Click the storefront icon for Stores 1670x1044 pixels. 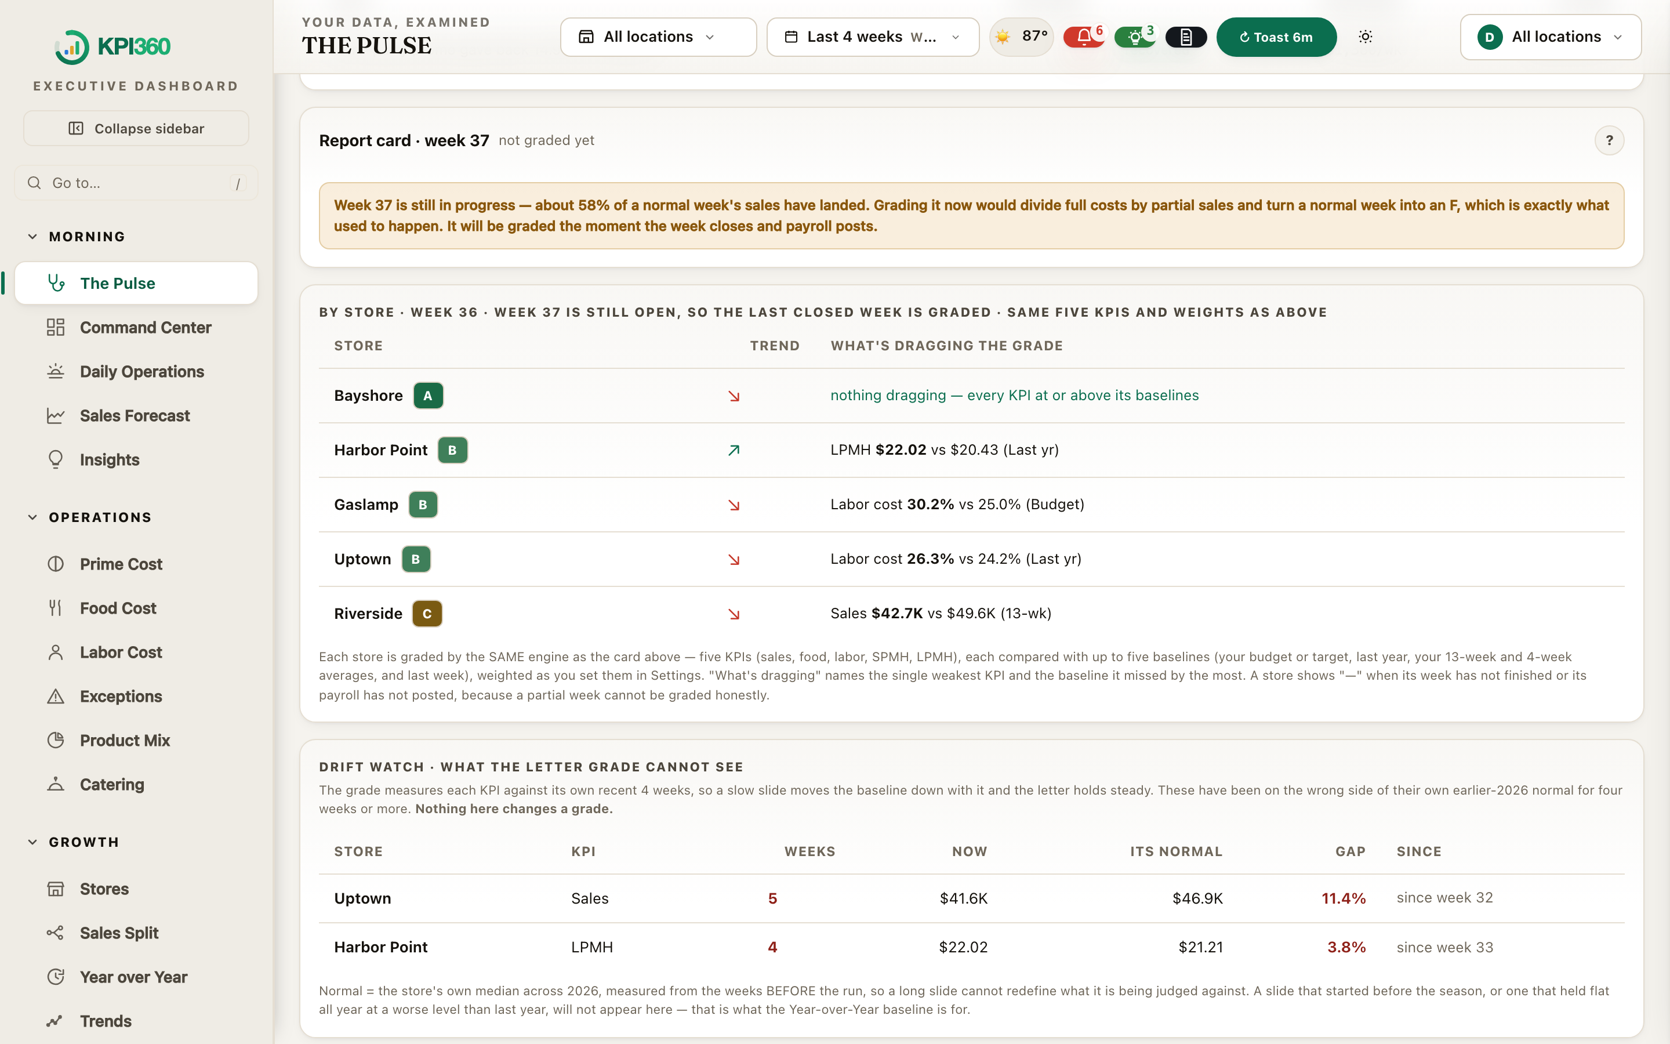click(x=56, y=889)
